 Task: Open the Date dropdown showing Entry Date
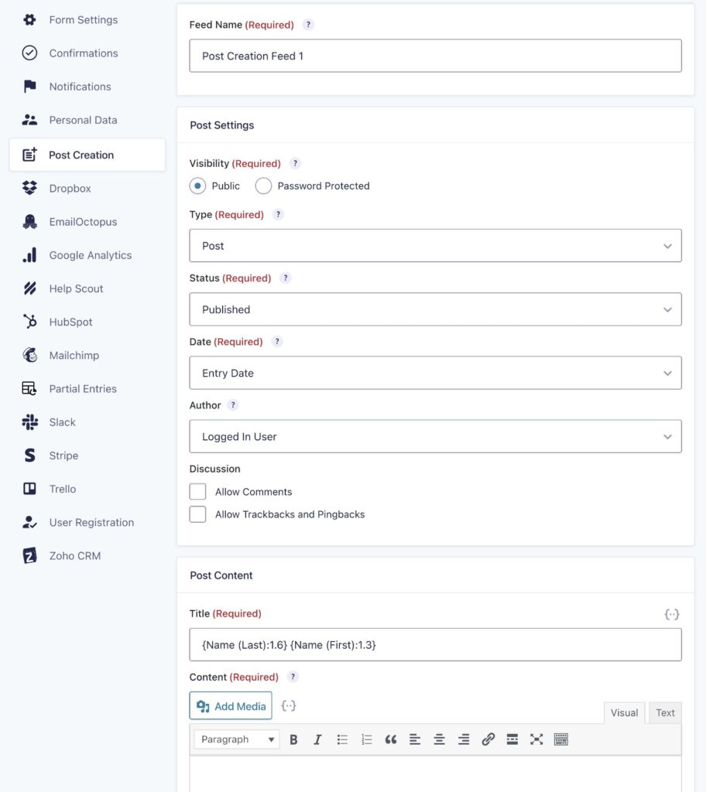(435, 373)
